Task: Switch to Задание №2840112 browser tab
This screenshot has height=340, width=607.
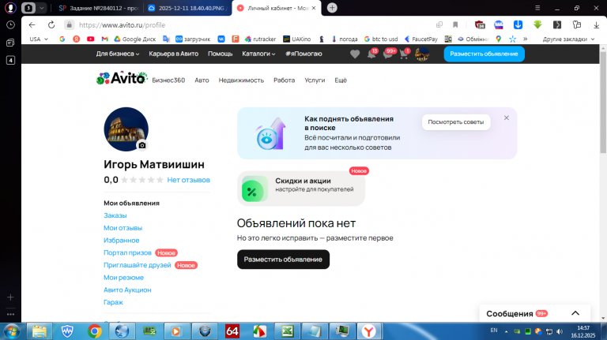Action: pyautogui.click(x=98, y=8)
